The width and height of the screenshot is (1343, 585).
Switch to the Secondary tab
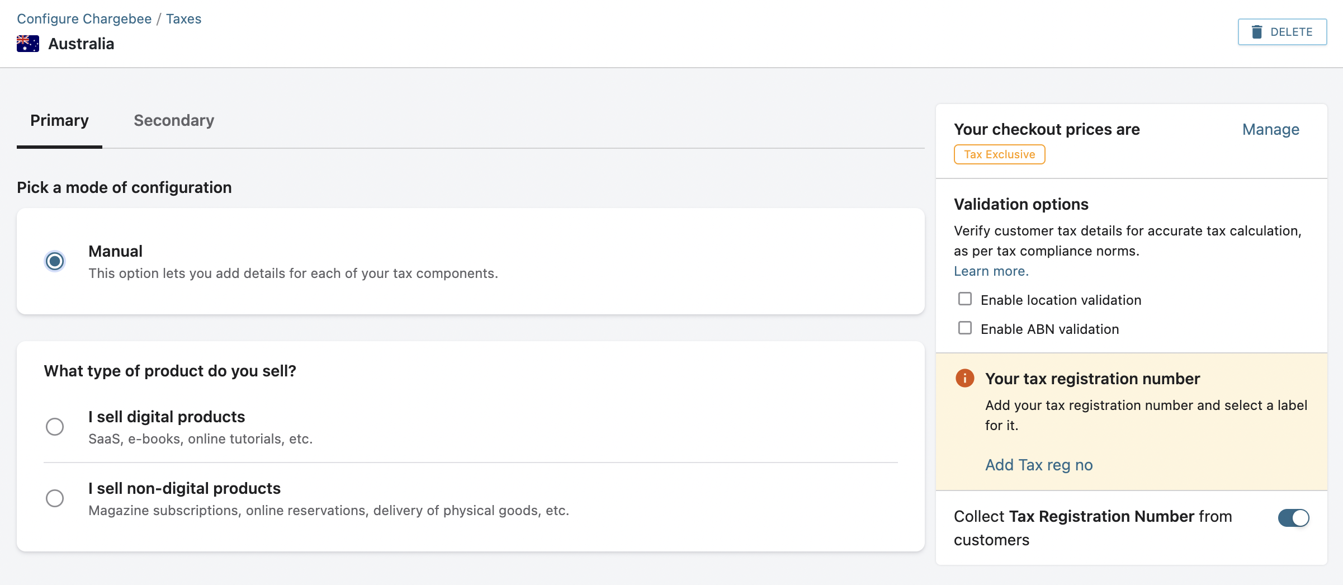[174, 121]
